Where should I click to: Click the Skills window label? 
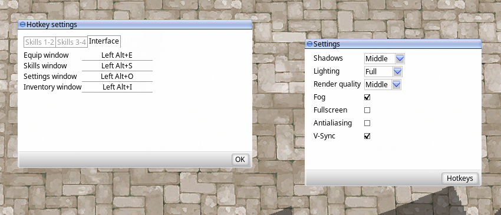point(45,66)
